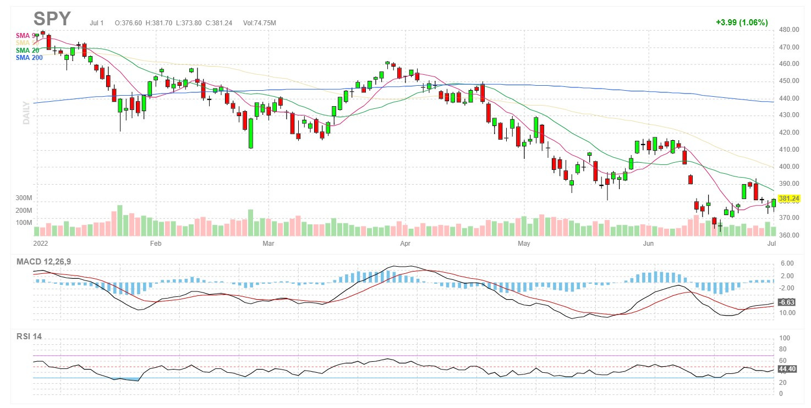The width and height of the screenshot is (811, 408).
Task: Click the 200M volume scale label
Action: tap(24, 211)
